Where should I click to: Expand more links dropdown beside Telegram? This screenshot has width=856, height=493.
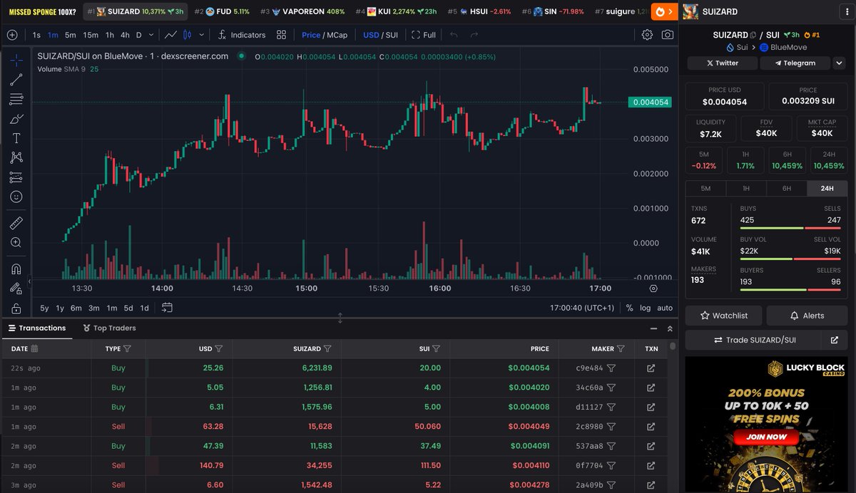[x=839, y=63]
